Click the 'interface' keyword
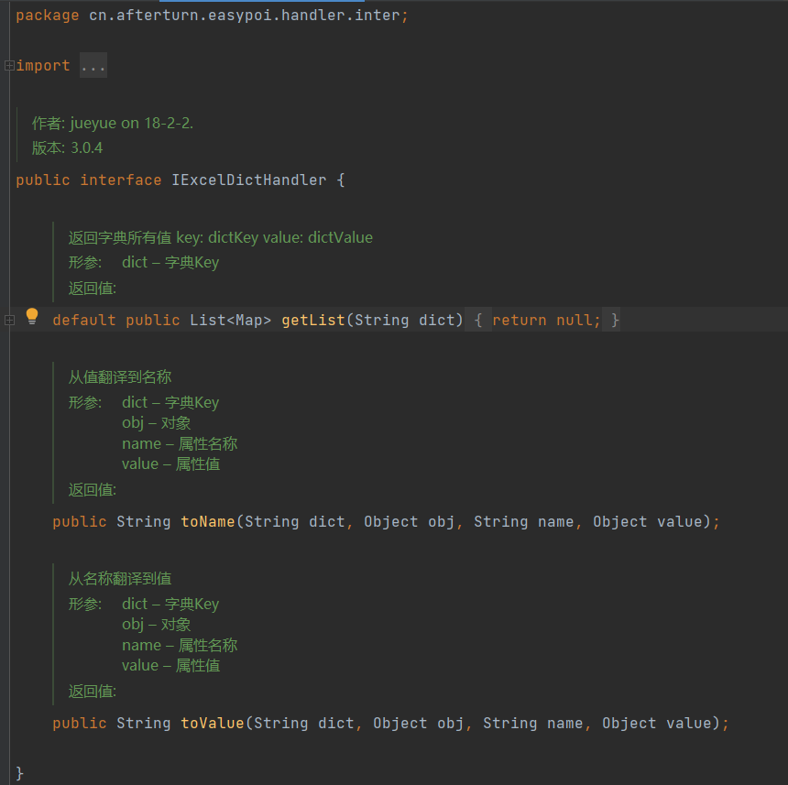Viewport: 788px width, 785px height. click(x=120, y=180)
